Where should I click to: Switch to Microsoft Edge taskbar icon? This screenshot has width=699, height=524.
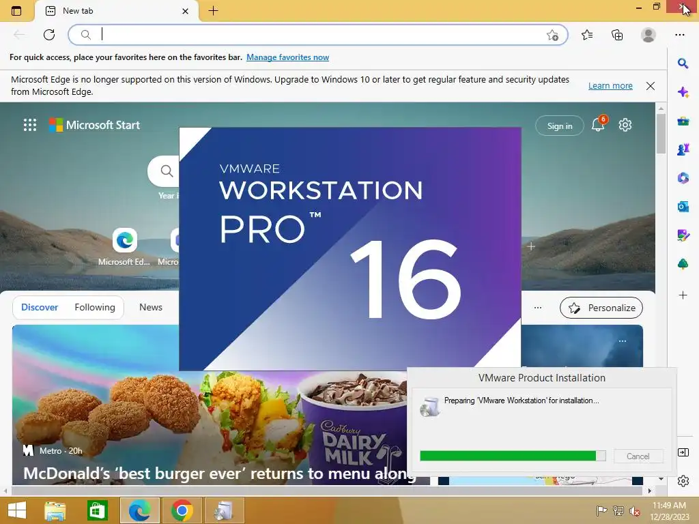[139, 510]
